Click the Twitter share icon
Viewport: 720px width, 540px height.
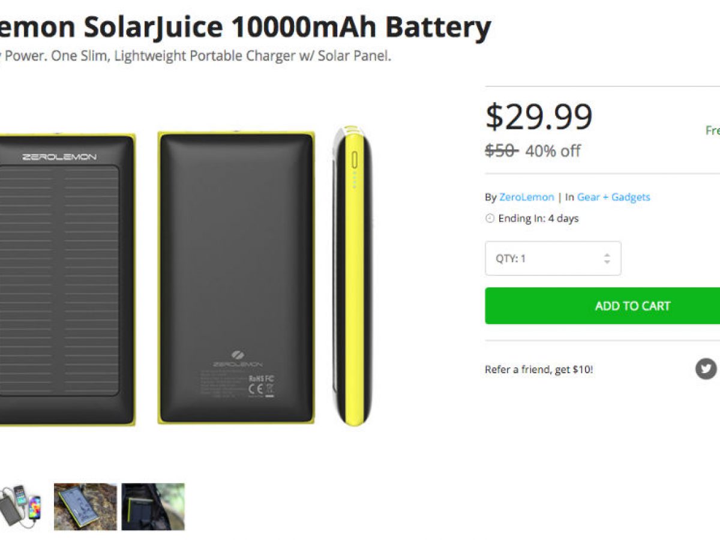706,368
